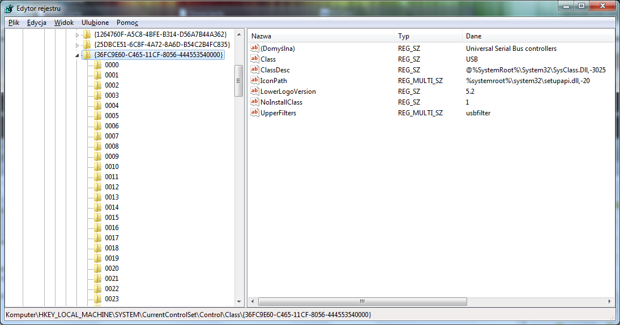Viewport: 620px width, 325px height.
Task: Select subkey 0018 in tree
Action: (112, 248)
